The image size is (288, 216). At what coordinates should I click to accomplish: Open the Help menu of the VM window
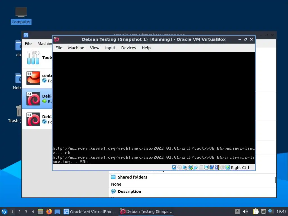coord(146,48)
